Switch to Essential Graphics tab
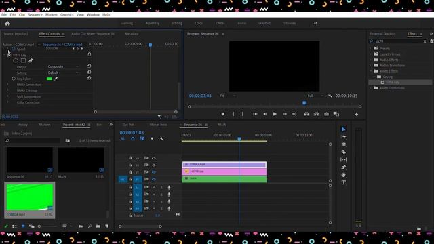Image resolution: width=434 pixels, height=244 pixels. point(382,34)
